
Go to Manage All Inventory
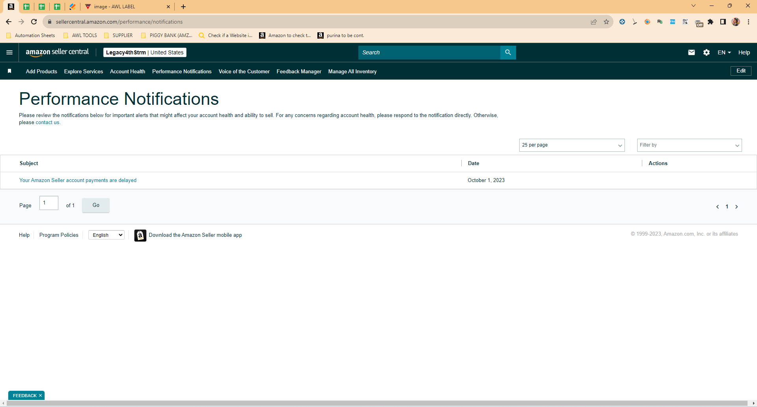352,71
